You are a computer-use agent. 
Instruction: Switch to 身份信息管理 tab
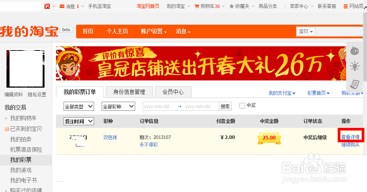tap(129, 92)
